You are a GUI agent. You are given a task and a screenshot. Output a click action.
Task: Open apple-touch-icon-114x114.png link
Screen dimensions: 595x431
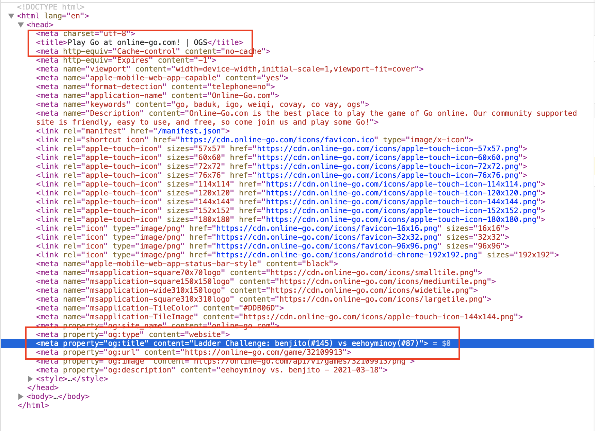(401, 184)
